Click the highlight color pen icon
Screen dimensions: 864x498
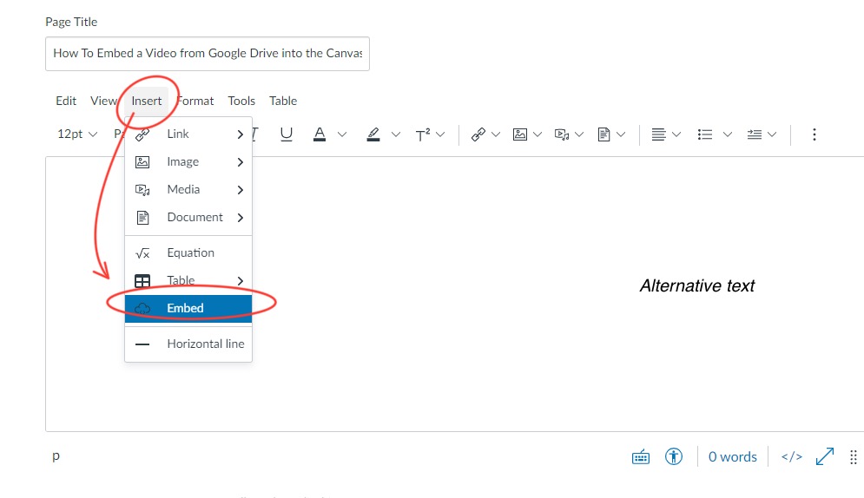373,134
